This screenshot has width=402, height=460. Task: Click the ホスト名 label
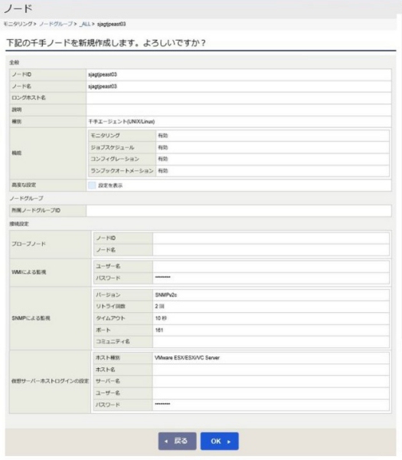(x=106, y=370)
